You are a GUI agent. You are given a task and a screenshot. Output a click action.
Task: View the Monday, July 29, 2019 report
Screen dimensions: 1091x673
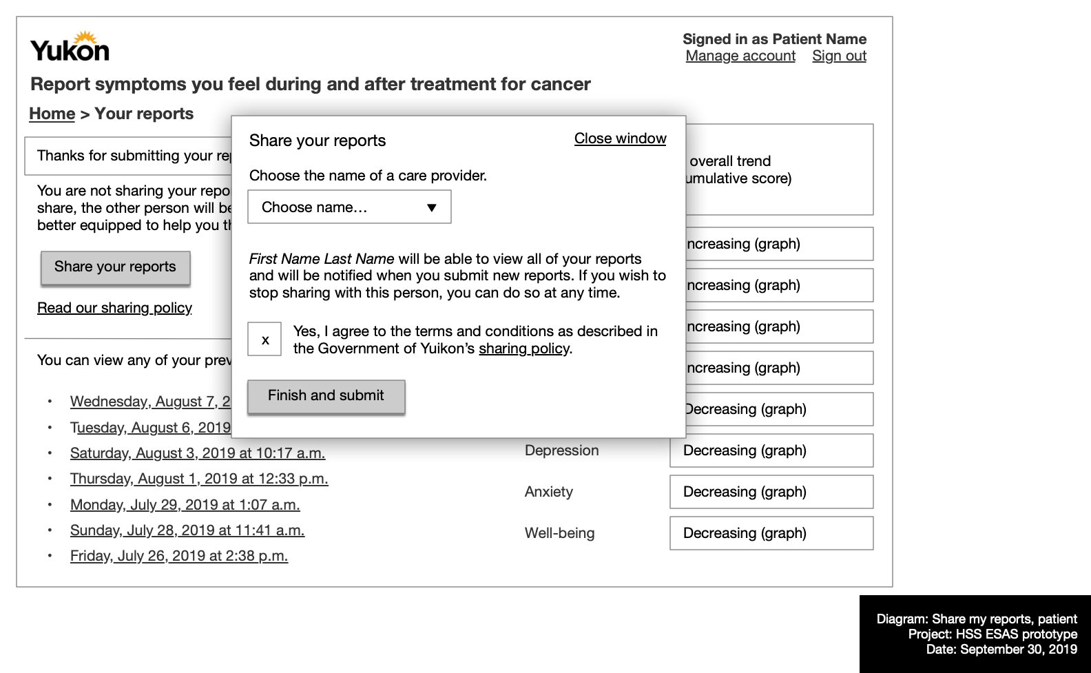[185, 505]
